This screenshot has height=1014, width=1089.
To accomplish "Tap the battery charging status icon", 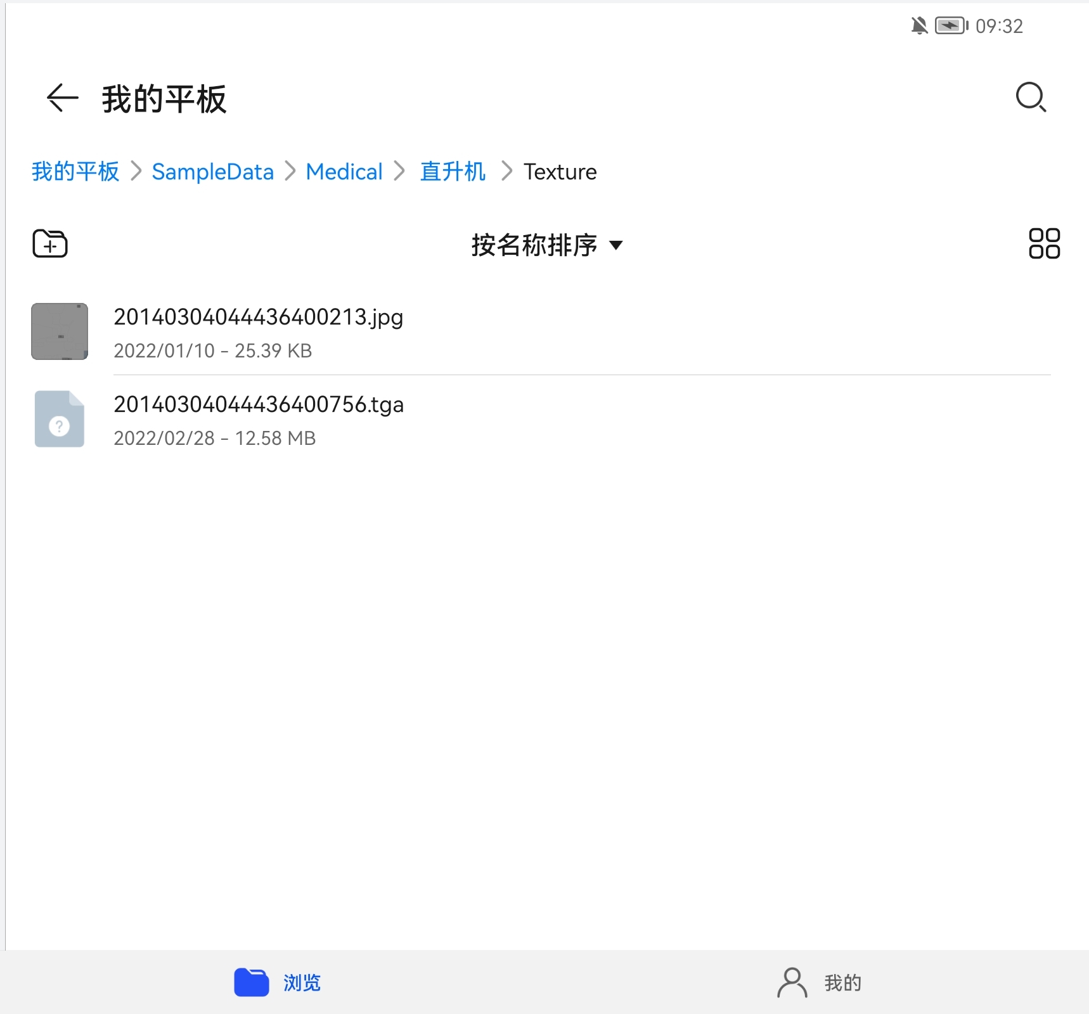I will [951, 26].
